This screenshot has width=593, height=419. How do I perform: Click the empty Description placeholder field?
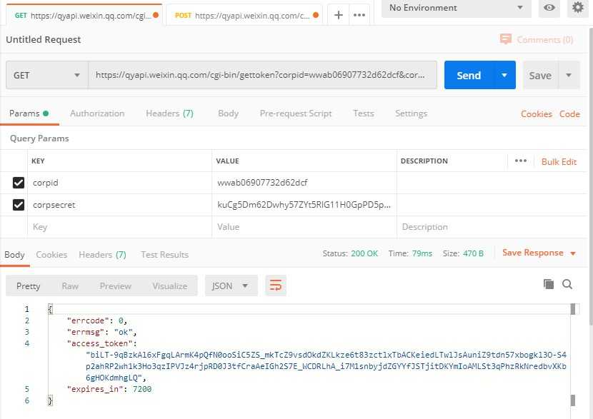click(x=492, y=227)
